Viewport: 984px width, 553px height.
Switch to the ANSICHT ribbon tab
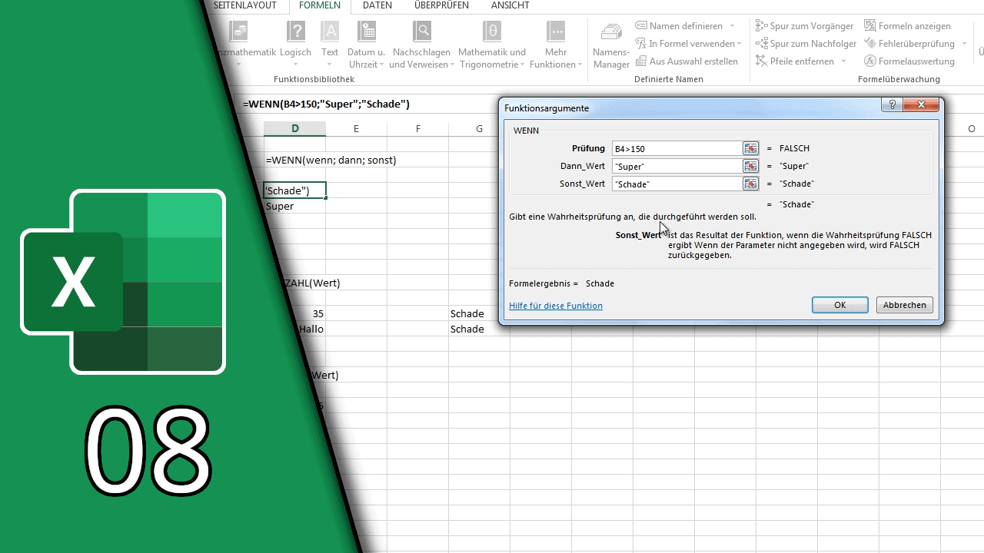point(510,6)
